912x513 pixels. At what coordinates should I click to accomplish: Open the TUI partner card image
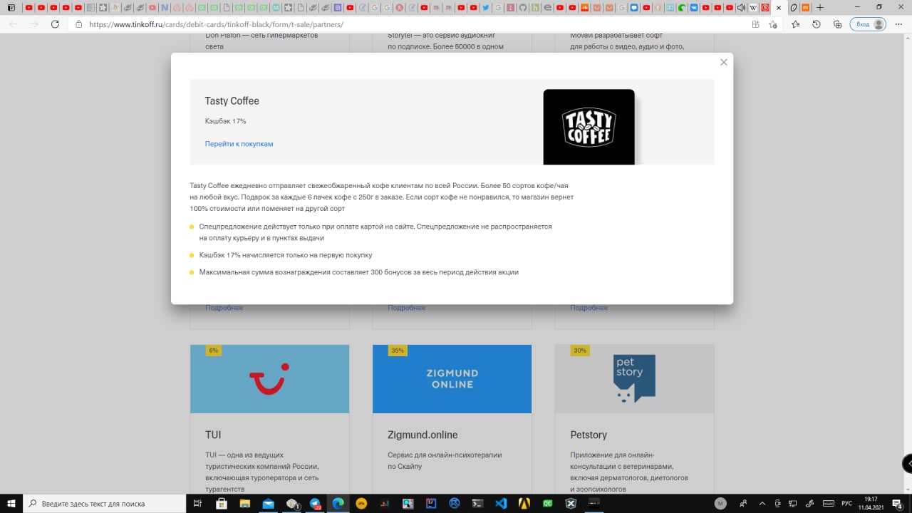point(269,379)
